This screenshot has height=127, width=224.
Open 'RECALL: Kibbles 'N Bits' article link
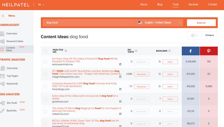[x=86, y=122]
